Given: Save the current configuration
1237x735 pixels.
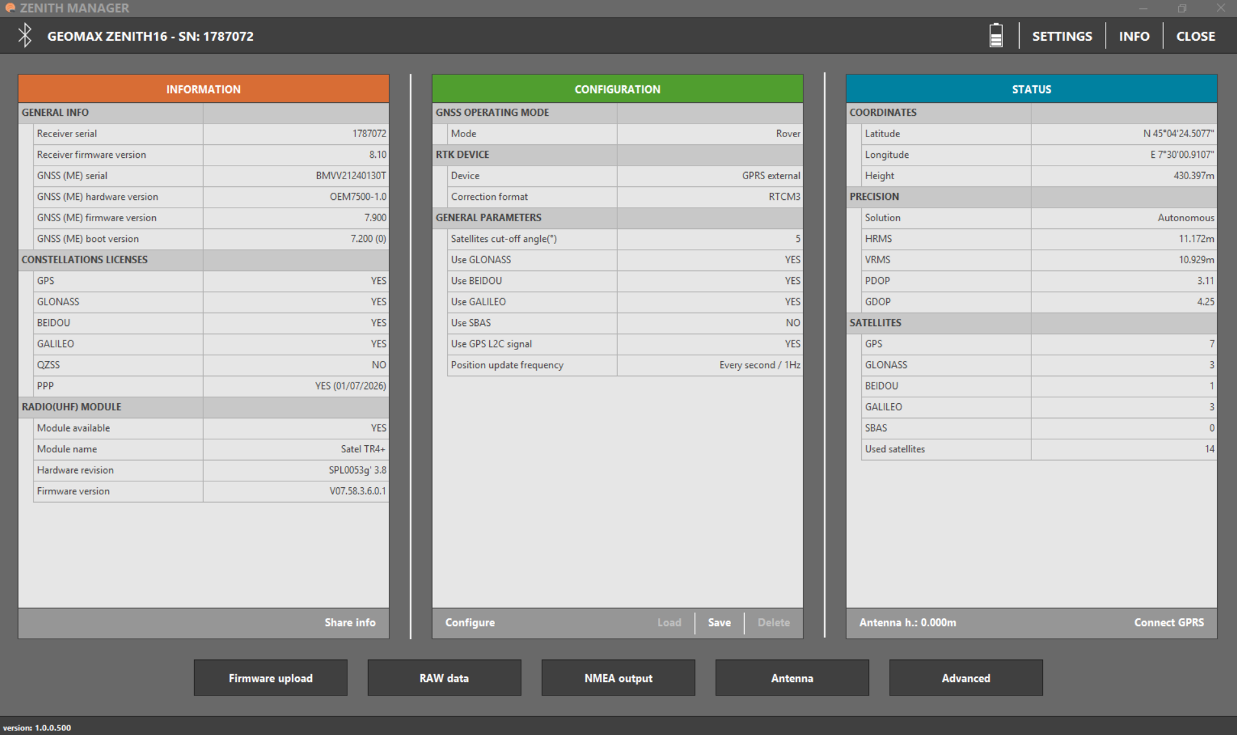Looking at the screenshot, I should point(719,622).
